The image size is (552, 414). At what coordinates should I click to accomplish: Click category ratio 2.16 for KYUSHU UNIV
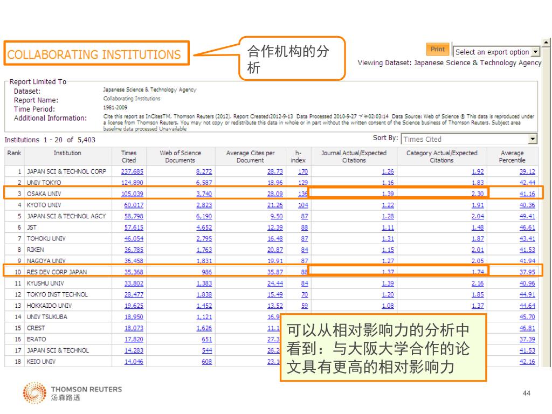(x=478, y=284)
